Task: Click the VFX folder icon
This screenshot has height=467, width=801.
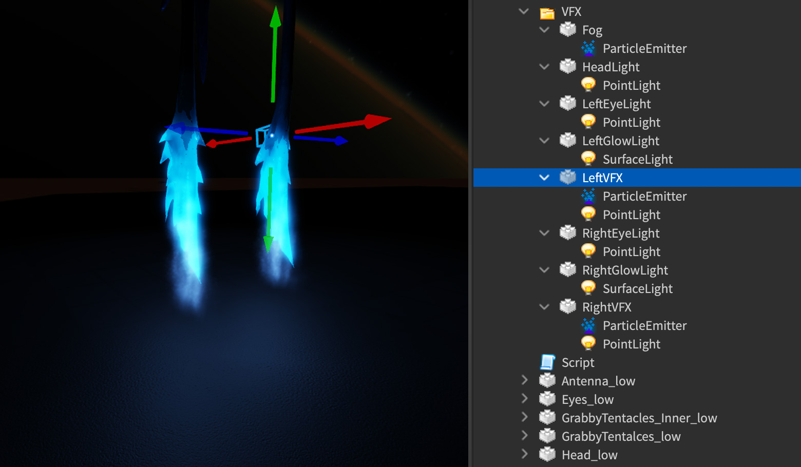Action: tap(547, 12)
